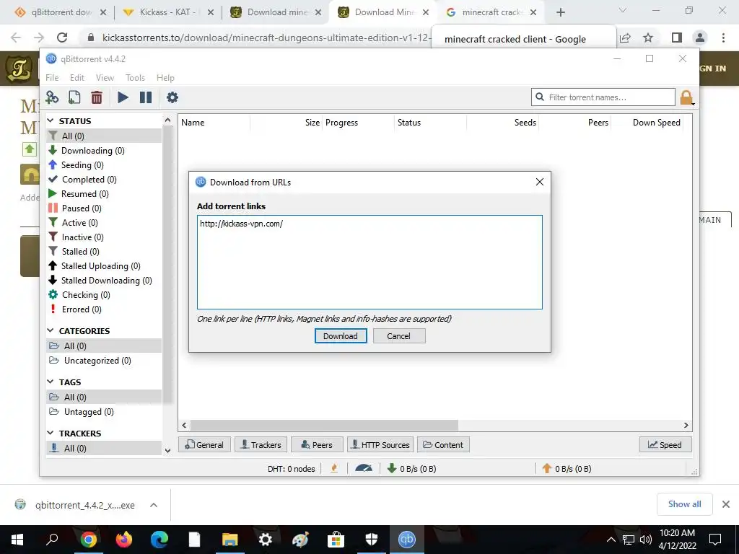Open the File menu
The width and height of the screenshot is (739, 554).
point(52,78)
